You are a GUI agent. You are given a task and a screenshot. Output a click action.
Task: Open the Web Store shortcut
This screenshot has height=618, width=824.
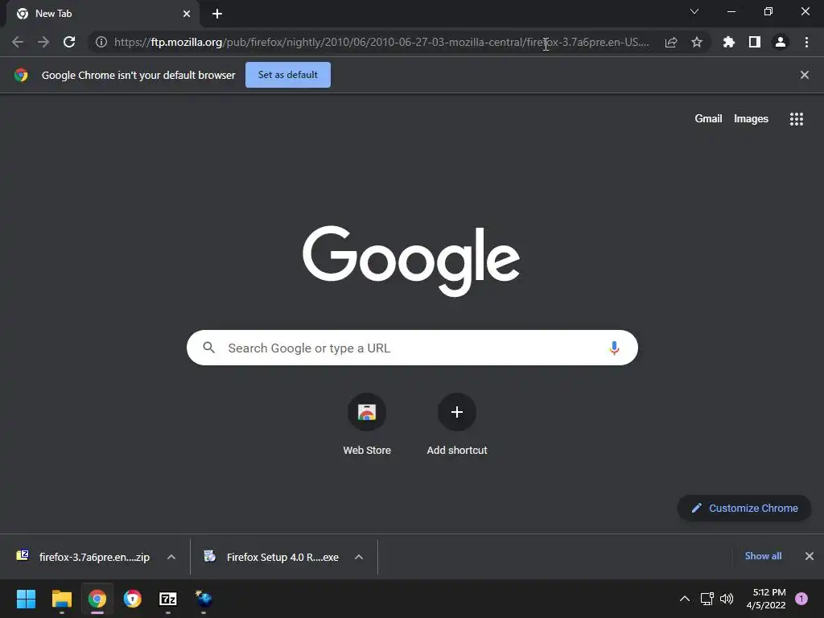[367, 425]
